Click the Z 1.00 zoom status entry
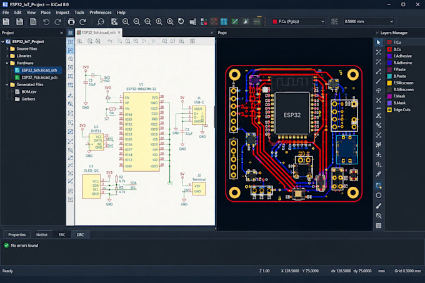Screen dimensions: 425x283 264,271
